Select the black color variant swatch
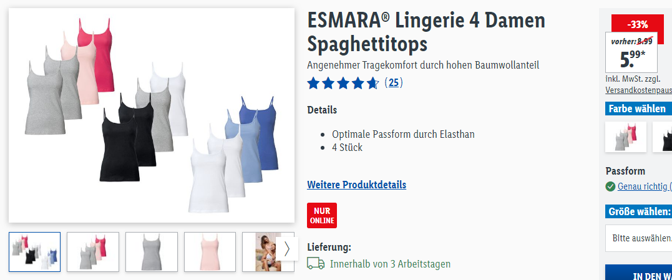 pyautogui.click(x=663, y=137)
